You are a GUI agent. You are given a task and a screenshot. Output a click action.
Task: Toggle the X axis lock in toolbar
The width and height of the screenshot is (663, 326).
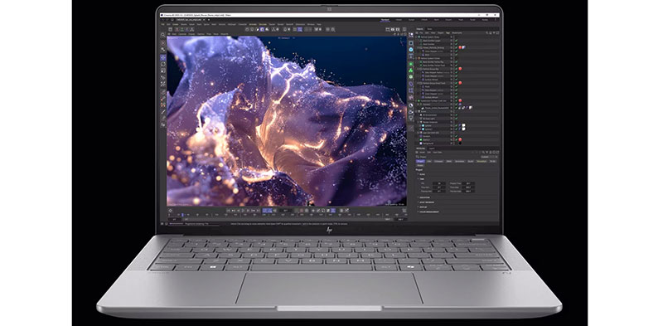[x=177, y=29]
